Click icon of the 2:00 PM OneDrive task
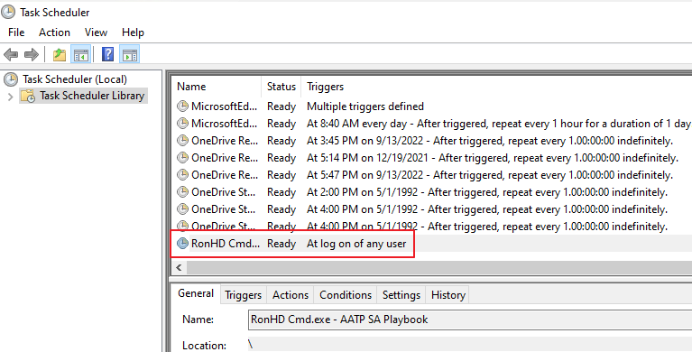Viewport: 692px width, 352px height. coord(182,191)
